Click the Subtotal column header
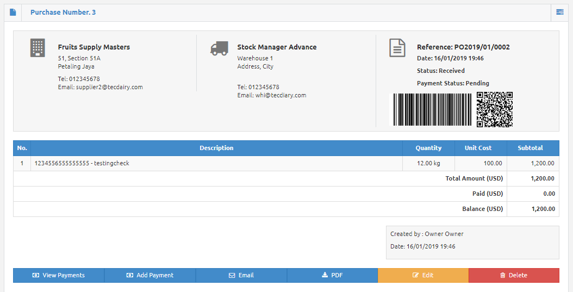This screenshot has width=573, height=292. 530,148
